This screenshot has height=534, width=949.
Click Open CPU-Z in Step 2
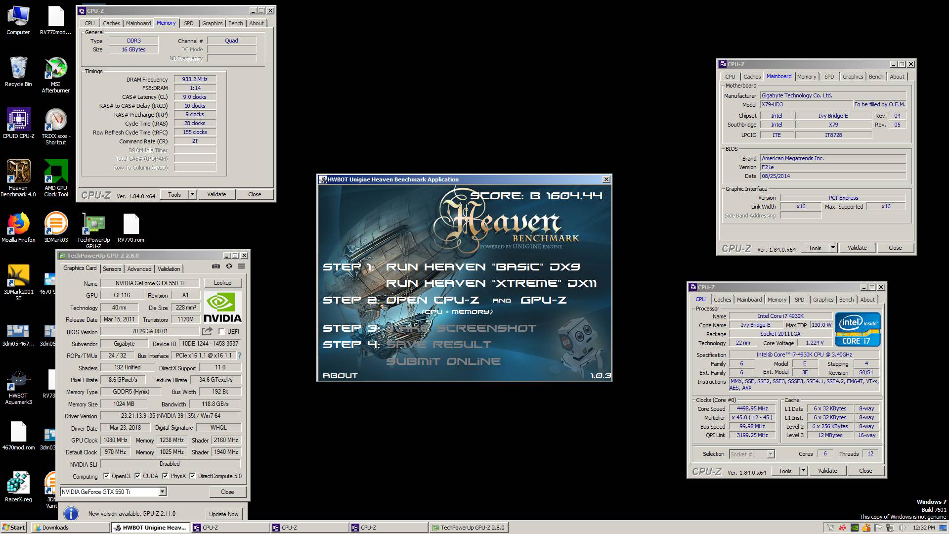coord(432,300)
